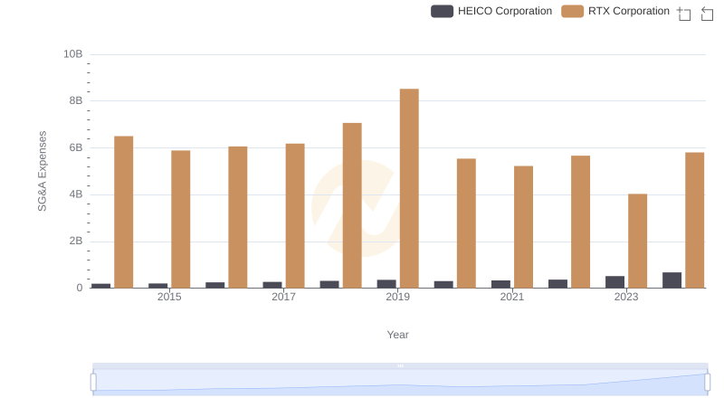The image size is (724, 417).
Task: Click the SG&A Expenses axis title
Action: [42, 171]
